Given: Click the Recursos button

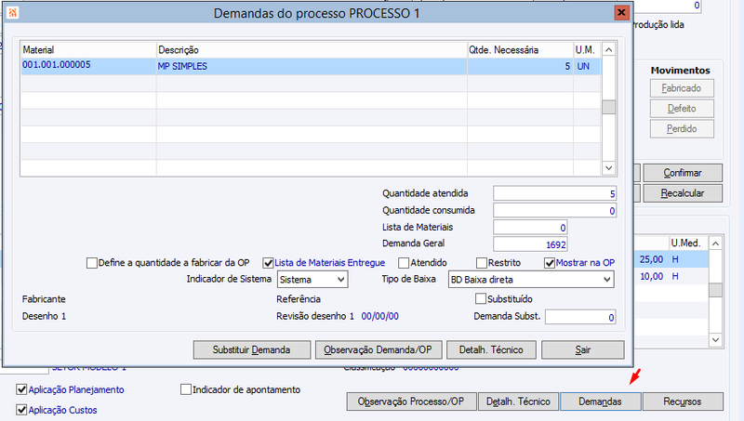Looking at the screenshot, I should [683, 401].
